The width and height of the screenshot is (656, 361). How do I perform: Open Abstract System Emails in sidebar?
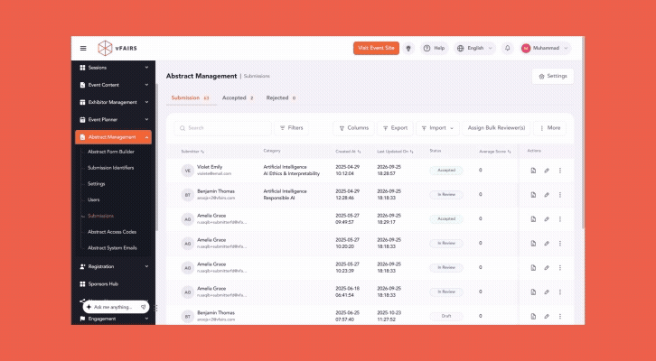pyautogui.click(x=112, y=248)
